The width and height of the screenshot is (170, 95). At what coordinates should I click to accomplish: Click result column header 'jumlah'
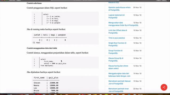(37, 35)
